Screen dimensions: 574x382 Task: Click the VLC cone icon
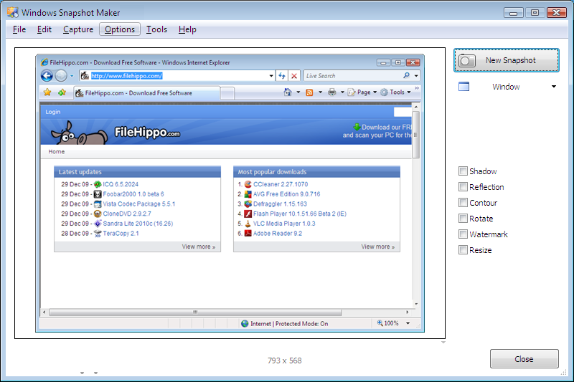248,224
